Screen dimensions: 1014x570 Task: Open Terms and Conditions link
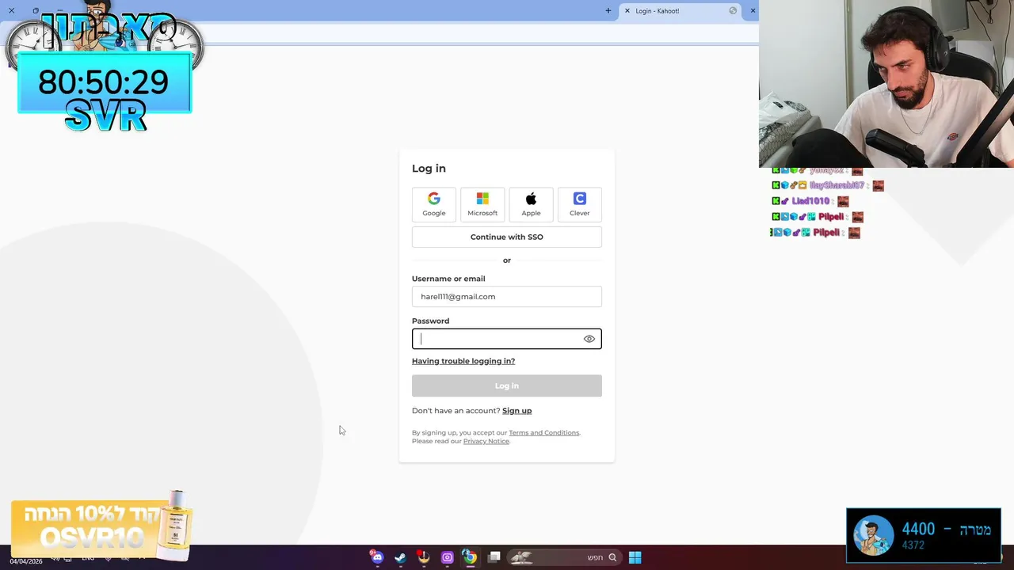[x=543, y=433]
